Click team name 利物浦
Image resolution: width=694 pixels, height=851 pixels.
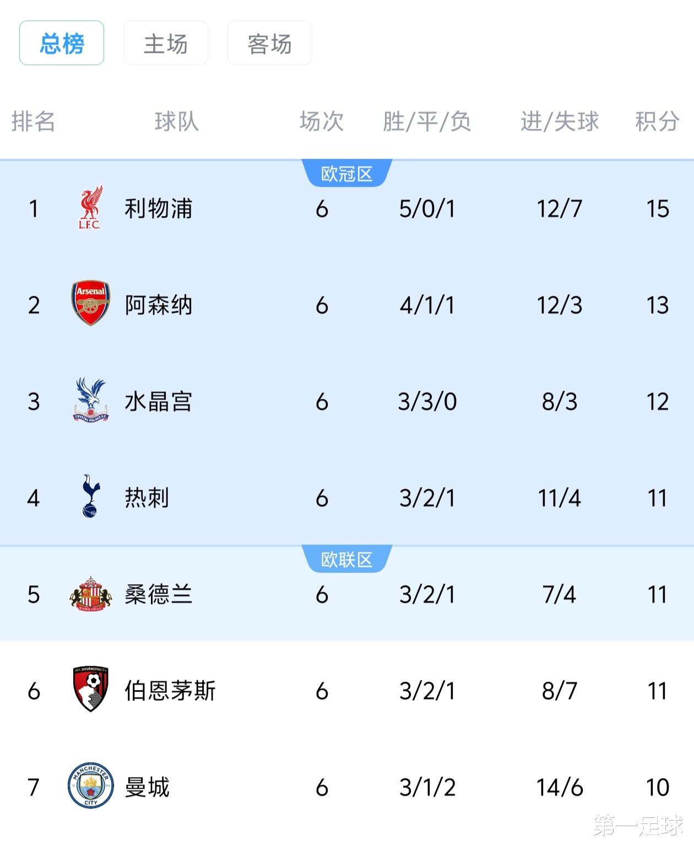point(159,209)
